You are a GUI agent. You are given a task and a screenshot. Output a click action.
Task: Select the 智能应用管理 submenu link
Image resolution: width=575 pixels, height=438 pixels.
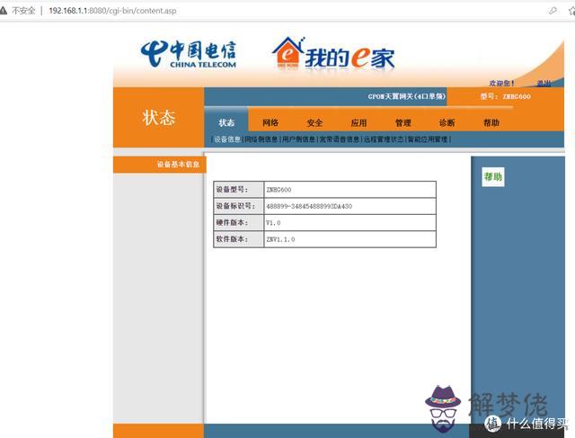coord(428,139)
